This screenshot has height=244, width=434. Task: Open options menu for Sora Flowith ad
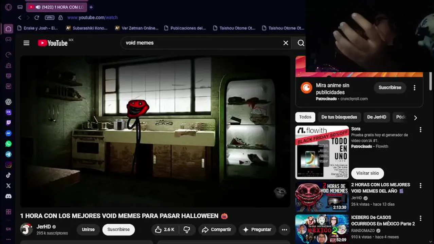pos(420,129)
